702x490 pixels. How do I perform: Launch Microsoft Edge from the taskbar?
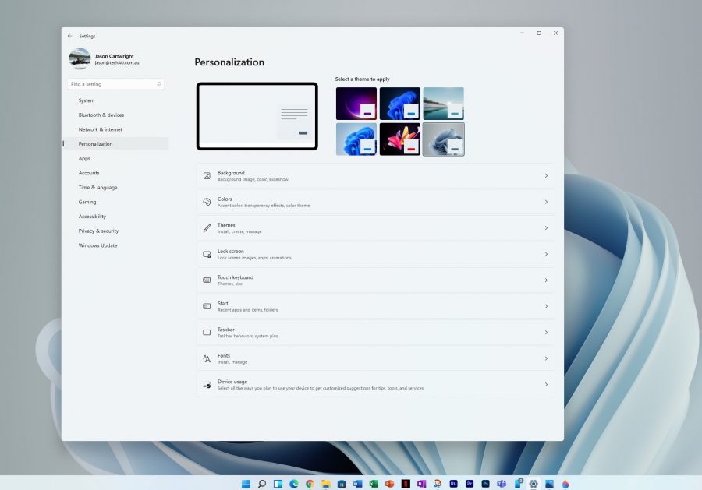click(x=293, y=484)
